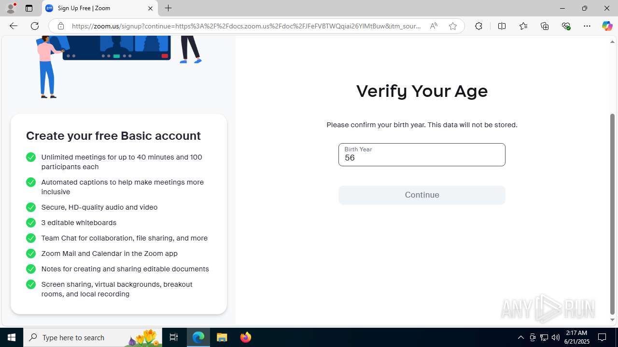Open the Collections icon
Viewport: 618px width, 347px height.
click(x=545, y=26)
